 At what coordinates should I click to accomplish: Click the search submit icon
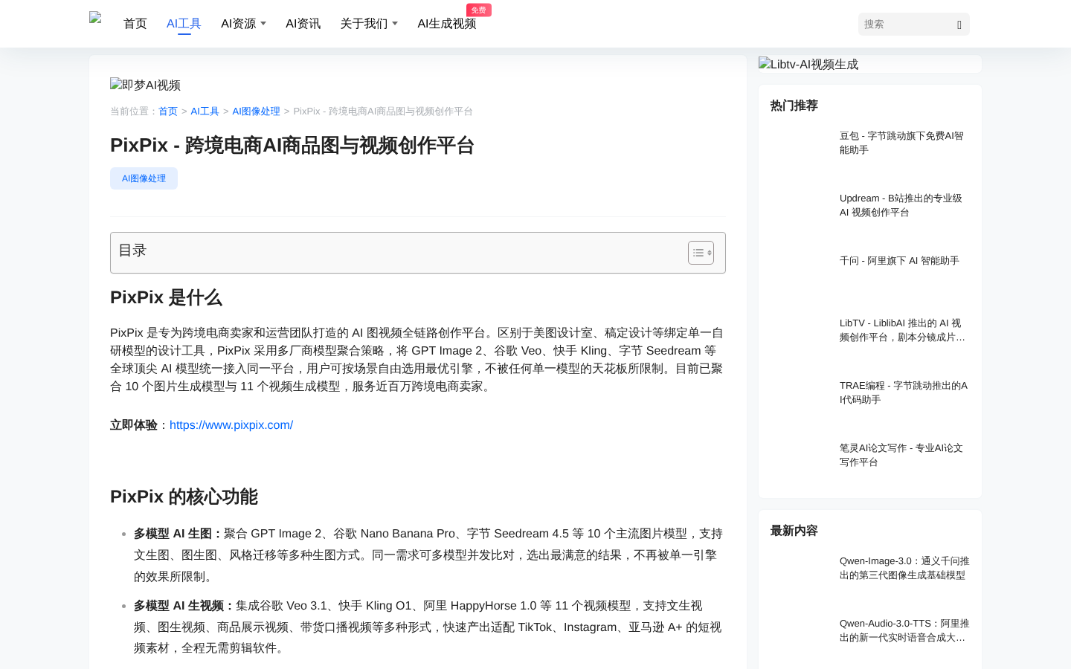point(959,25)
